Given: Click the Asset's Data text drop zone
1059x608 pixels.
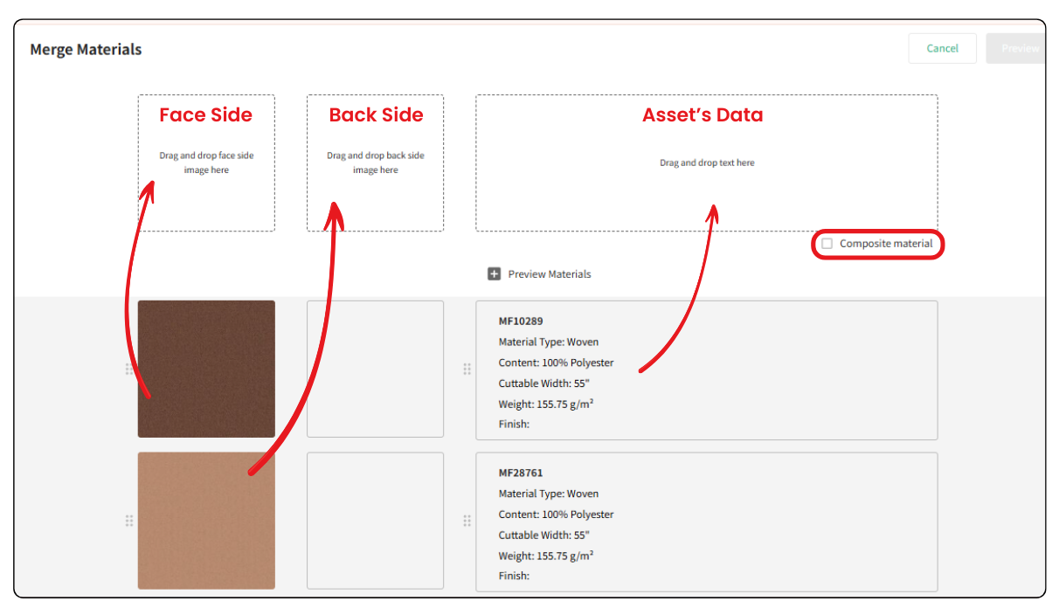Looking at the screenshot, I should point(707,163).
